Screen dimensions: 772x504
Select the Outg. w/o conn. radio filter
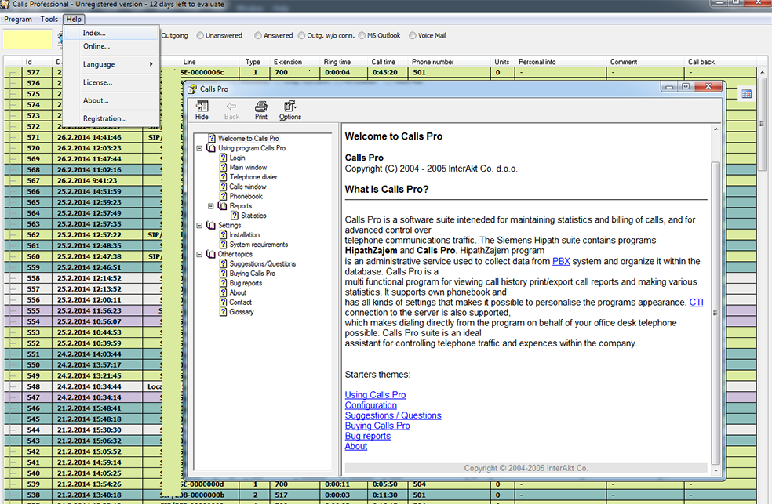coord(301,35)
